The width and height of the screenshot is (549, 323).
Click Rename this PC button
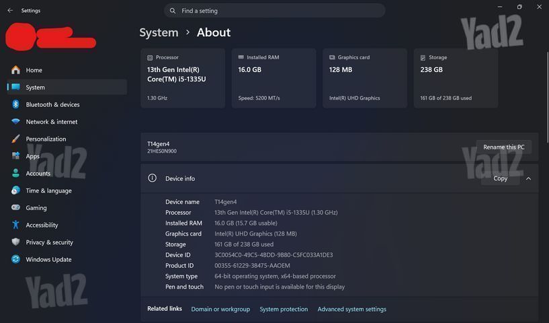click(504, 147)
